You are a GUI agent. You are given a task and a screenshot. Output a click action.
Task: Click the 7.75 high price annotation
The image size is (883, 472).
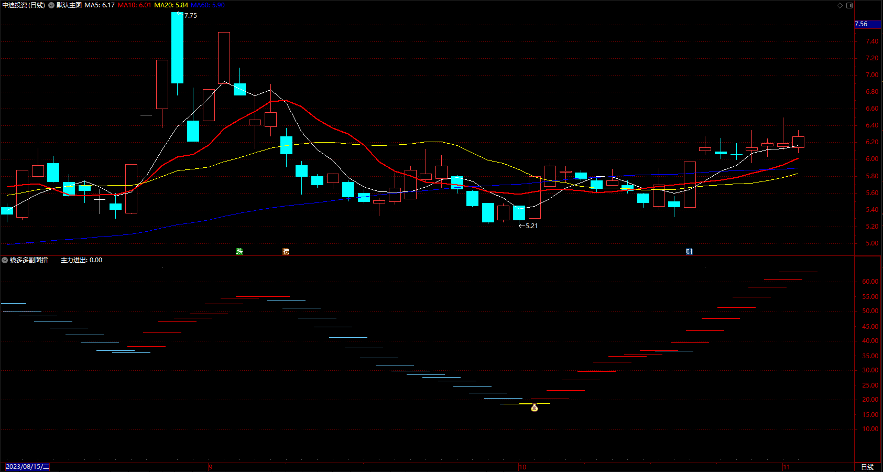click(x=191, y=16)
